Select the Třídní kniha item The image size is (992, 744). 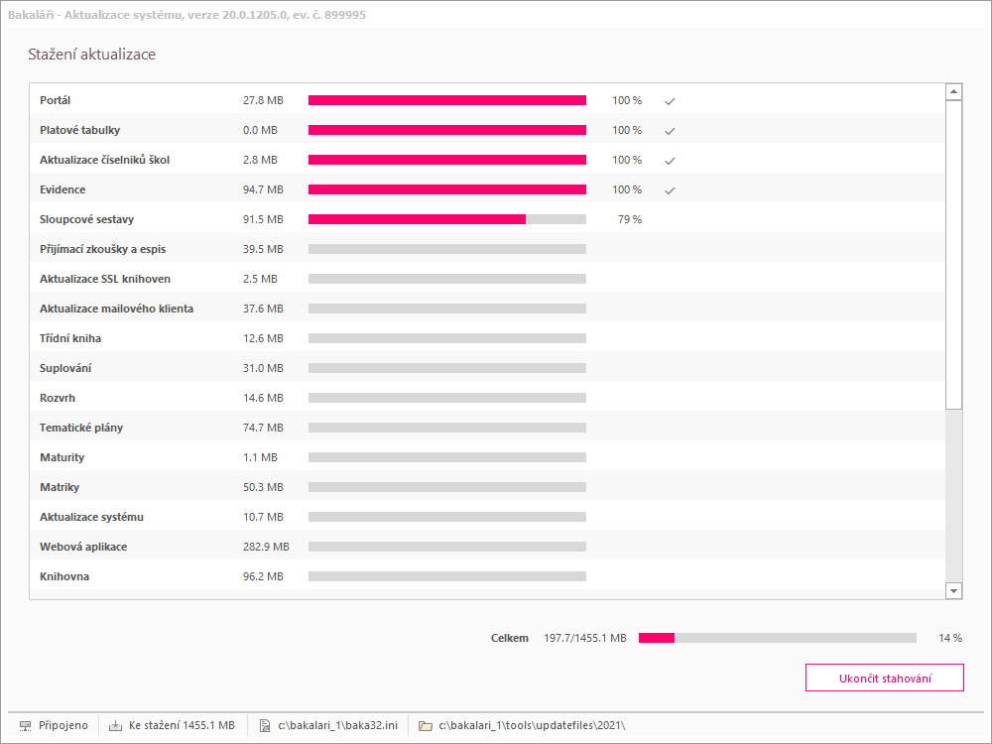(70, 338)
